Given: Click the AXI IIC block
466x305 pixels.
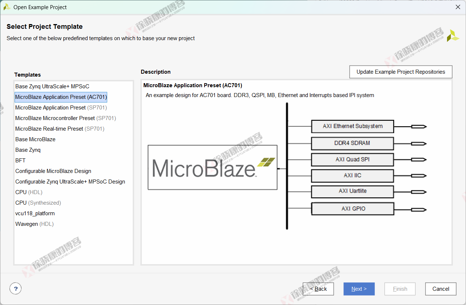Looking at the screenshot, I should click(x=353, y=176).
